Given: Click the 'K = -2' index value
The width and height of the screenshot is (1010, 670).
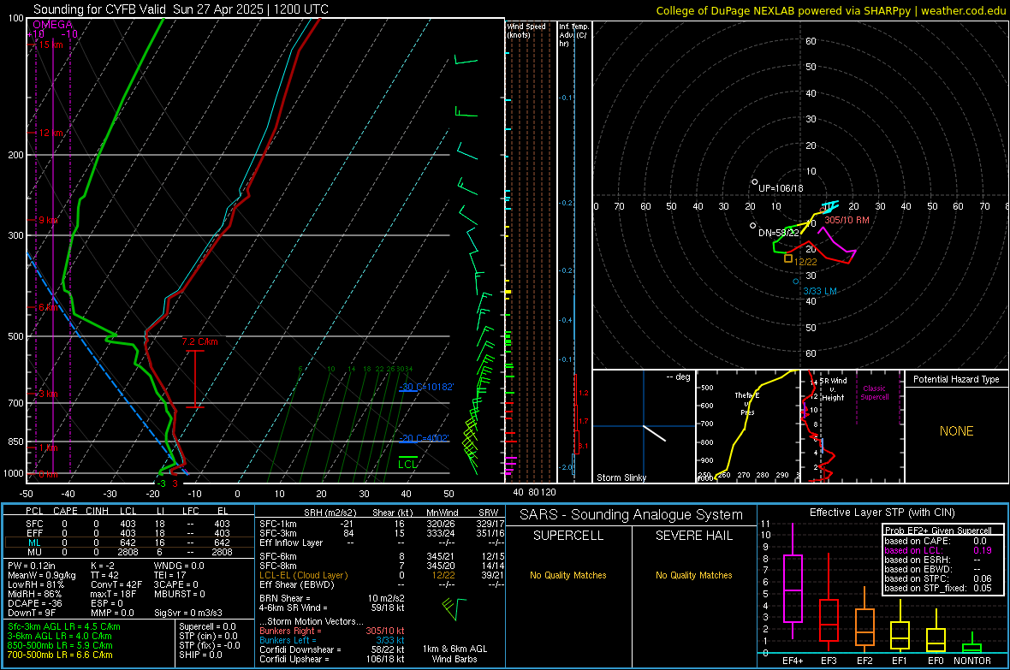Looking at the screenshot, I should (103, 566).
